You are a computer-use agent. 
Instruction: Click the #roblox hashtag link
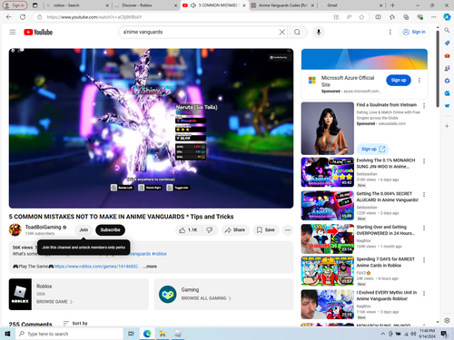pos(159,254)
